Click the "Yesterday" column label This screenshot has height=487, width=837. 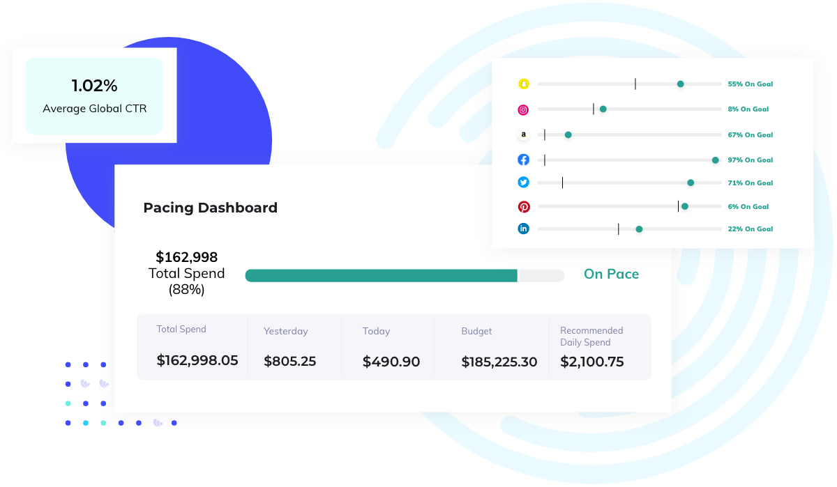coord(286,332)
